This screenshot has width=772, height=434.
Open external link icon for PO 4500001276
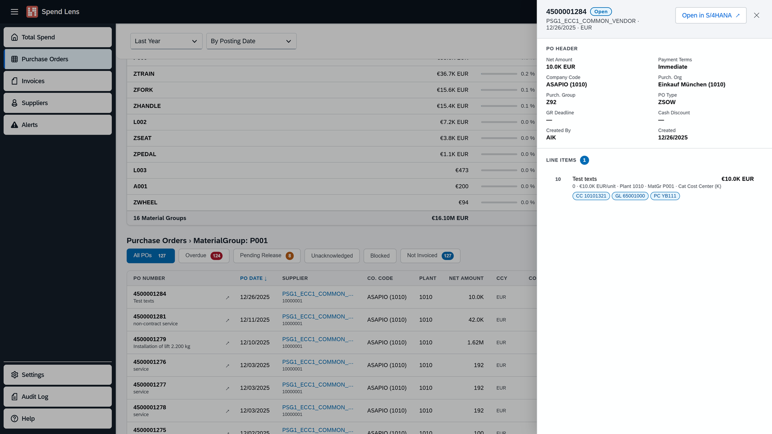227,366
